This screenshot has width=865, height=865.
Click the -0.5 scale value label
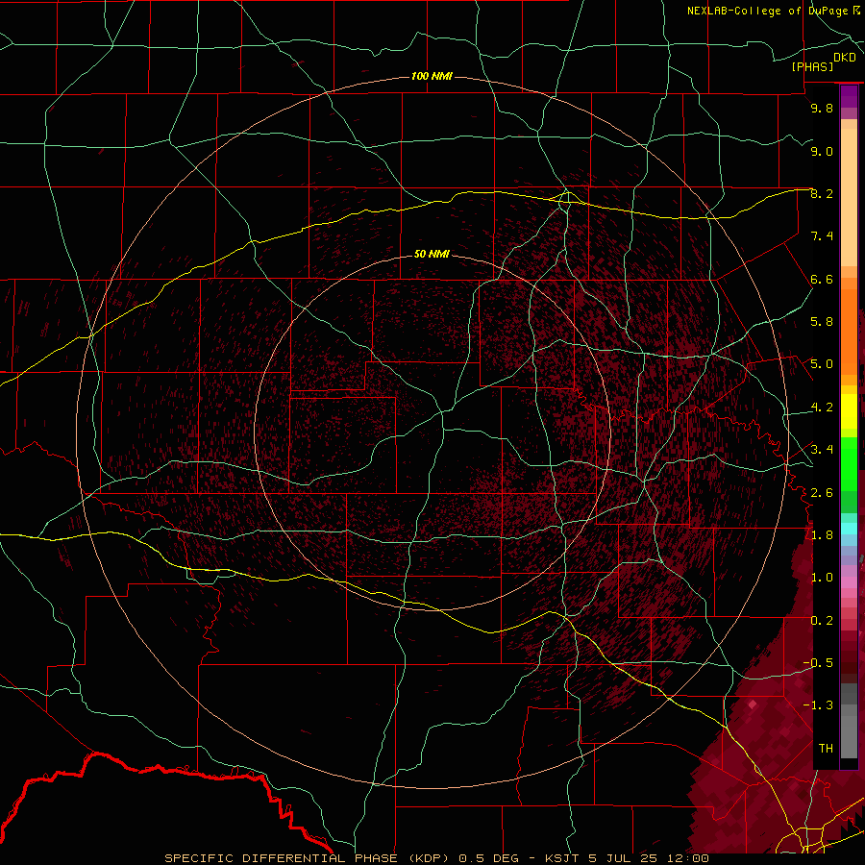818,663
